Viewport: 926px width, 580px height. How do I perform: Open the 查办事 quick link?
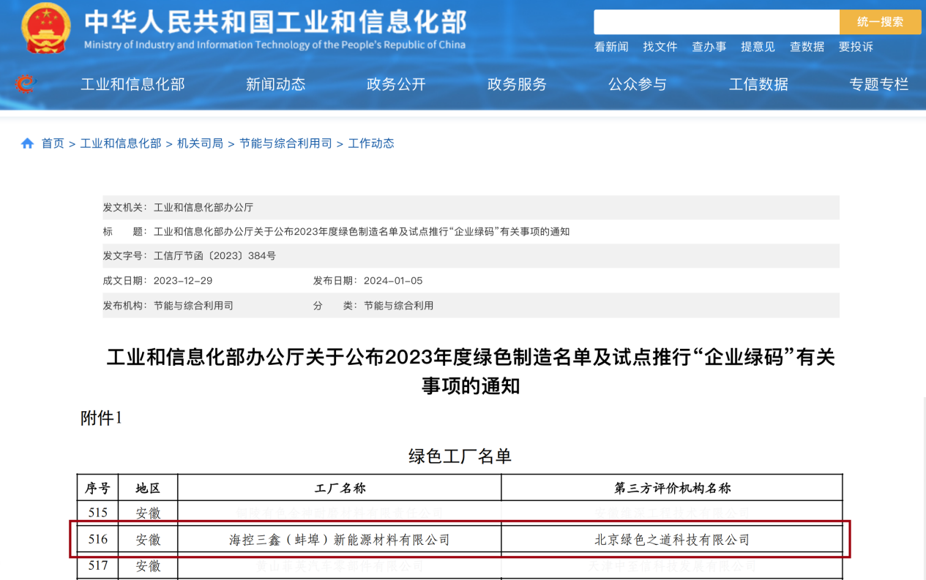[709, 46]
